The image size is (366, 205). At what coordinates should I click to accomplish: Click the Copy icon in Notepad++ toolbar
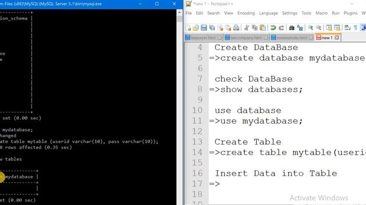(254, 28)
